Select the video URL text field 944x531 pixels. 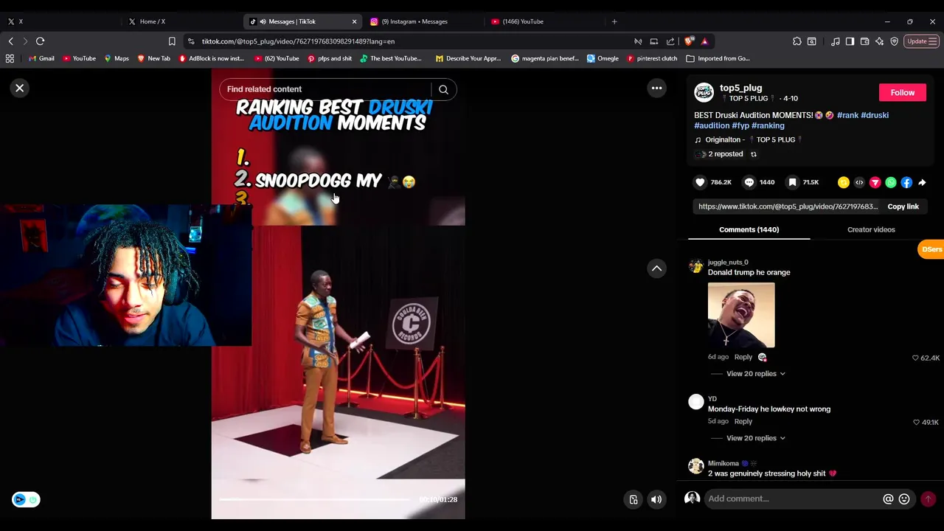pyautogui.click(x=788, y=207)
